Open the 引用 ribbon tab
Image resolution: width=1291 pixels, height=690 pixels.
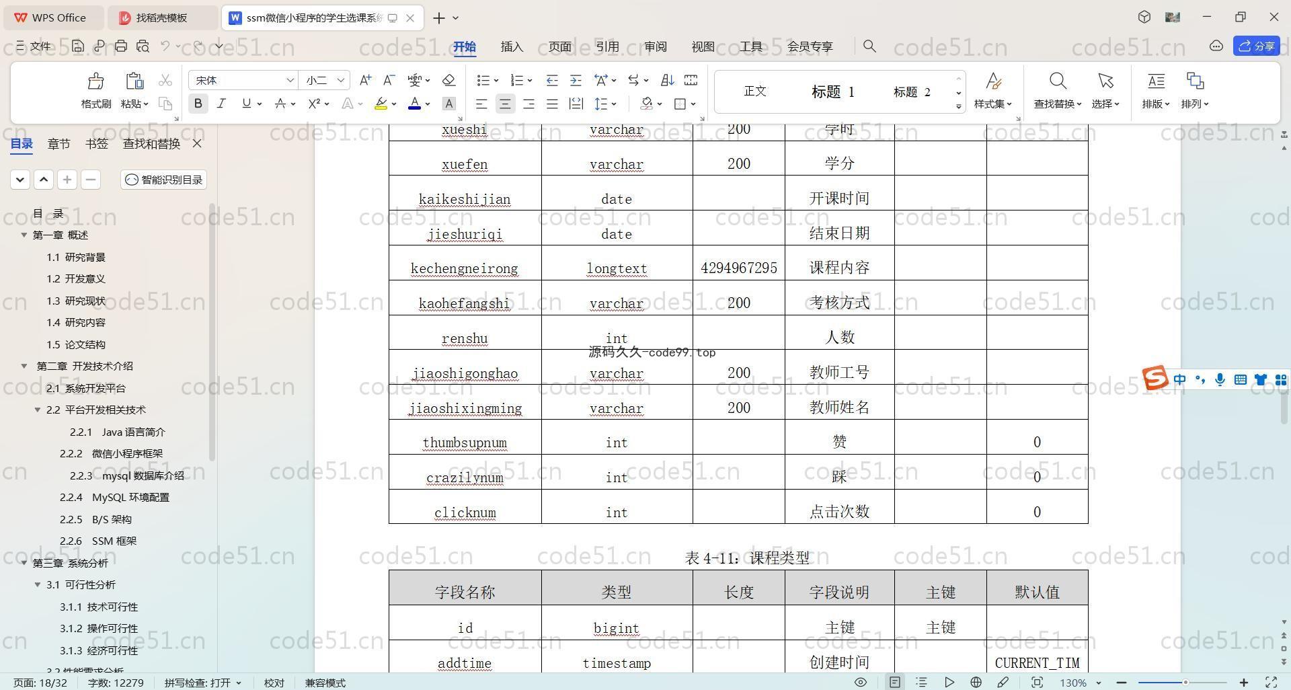tap(607, 46)
